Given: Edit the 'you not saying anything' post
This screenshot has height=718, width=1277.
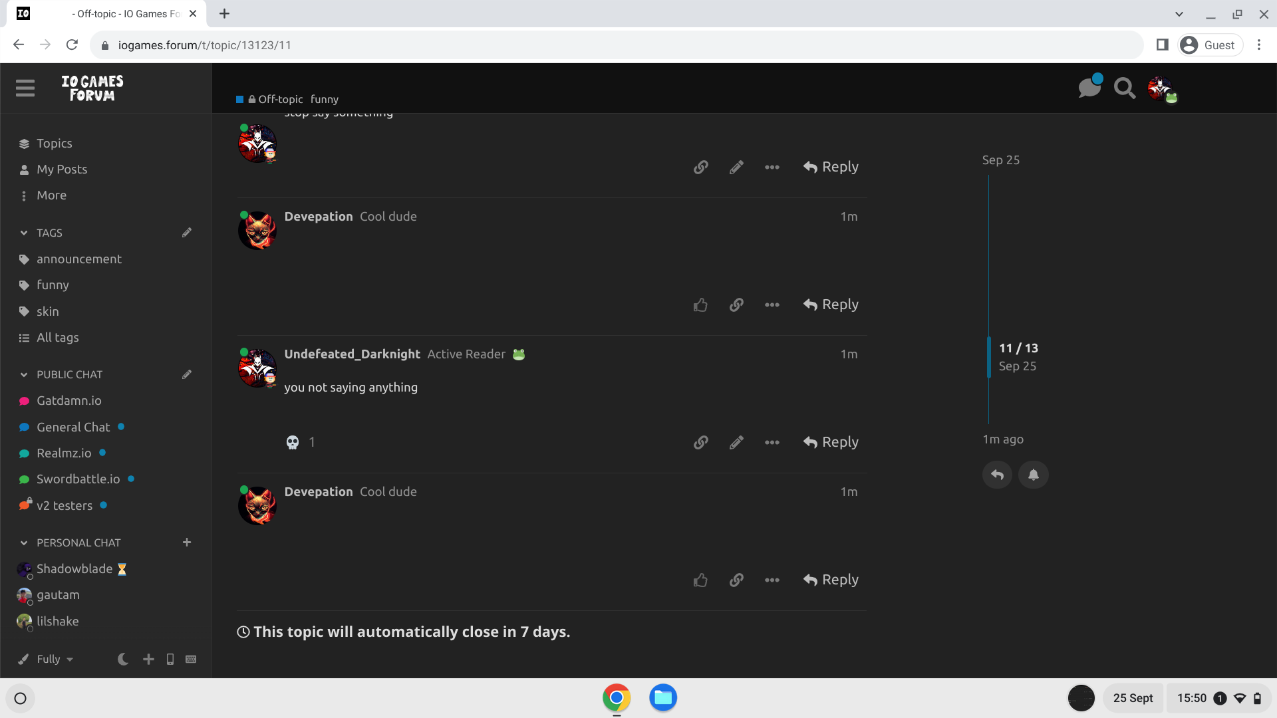Looking at the screenshot, I should point(736,442).
